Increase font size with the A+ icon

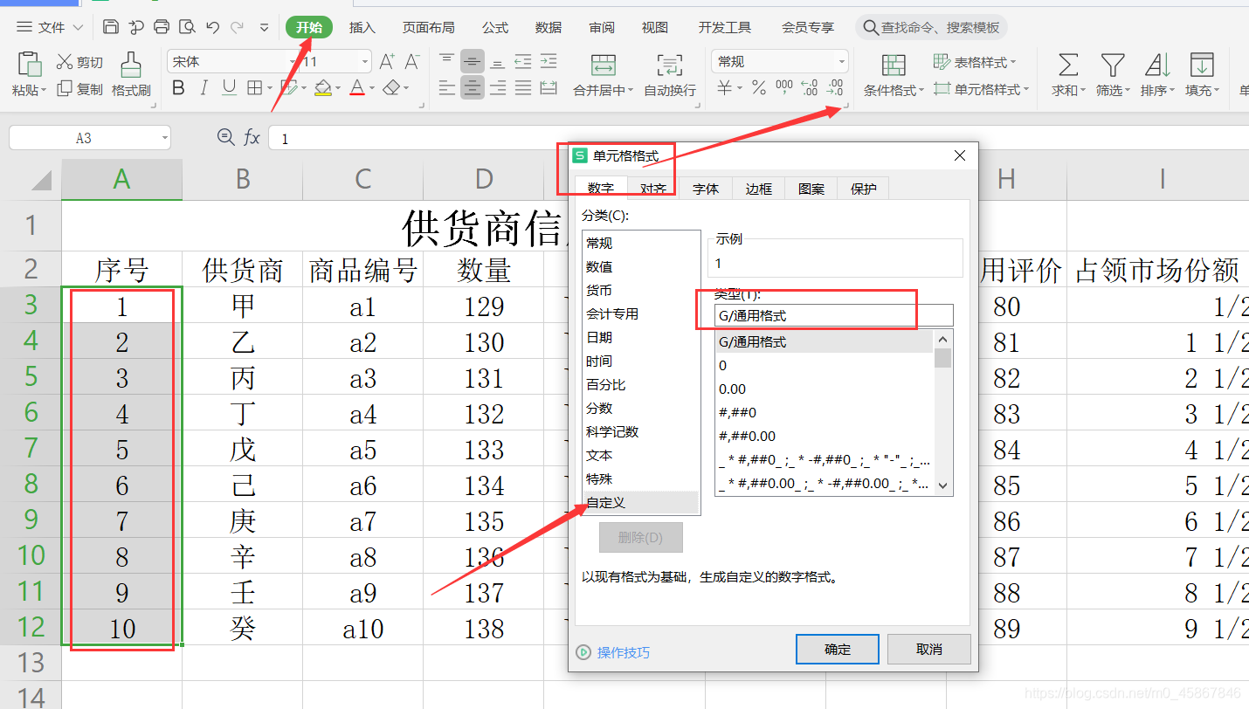pyautogui.click(x=387, y=61)
